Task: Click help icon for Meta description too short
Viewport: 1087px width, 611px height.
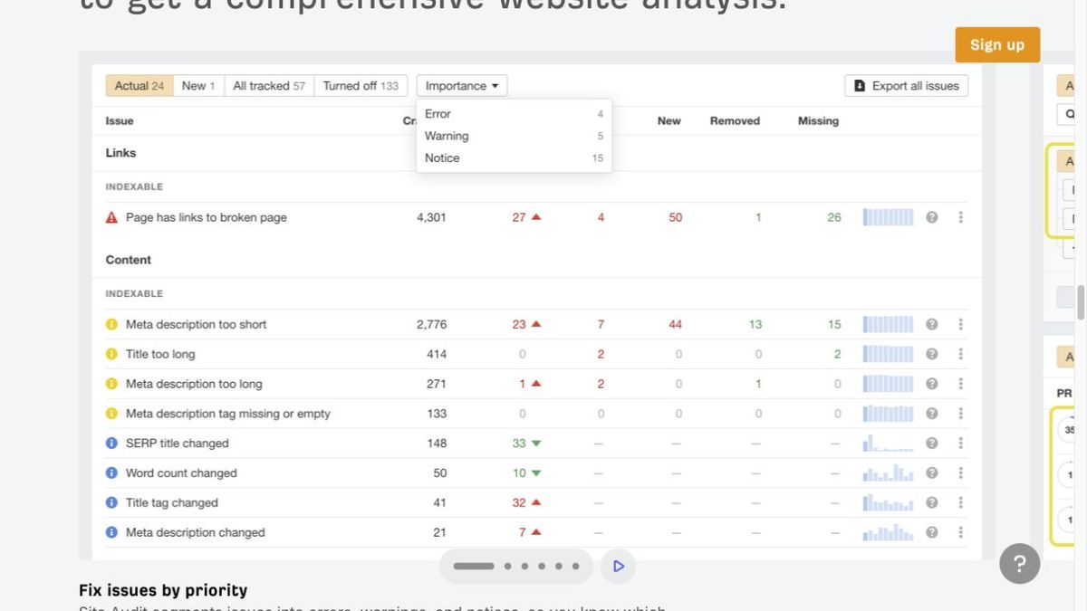Action: (x=931, y=324)
